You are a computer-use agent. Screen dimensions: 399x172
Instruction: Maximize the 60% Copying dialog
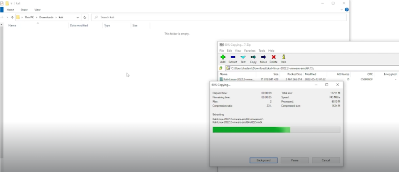[x=327, y=85]
